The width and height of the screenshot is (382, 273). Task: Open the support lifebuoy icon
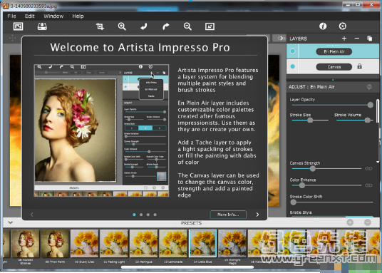pyautogui.click(x=343, y=26)
